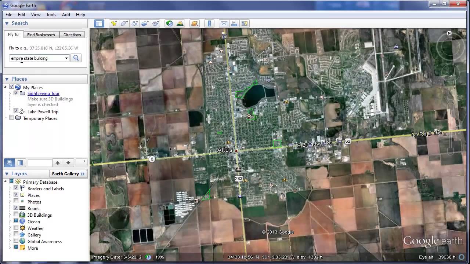
Task: Enable the Photos layer checkbox
Action: (16, 201)
